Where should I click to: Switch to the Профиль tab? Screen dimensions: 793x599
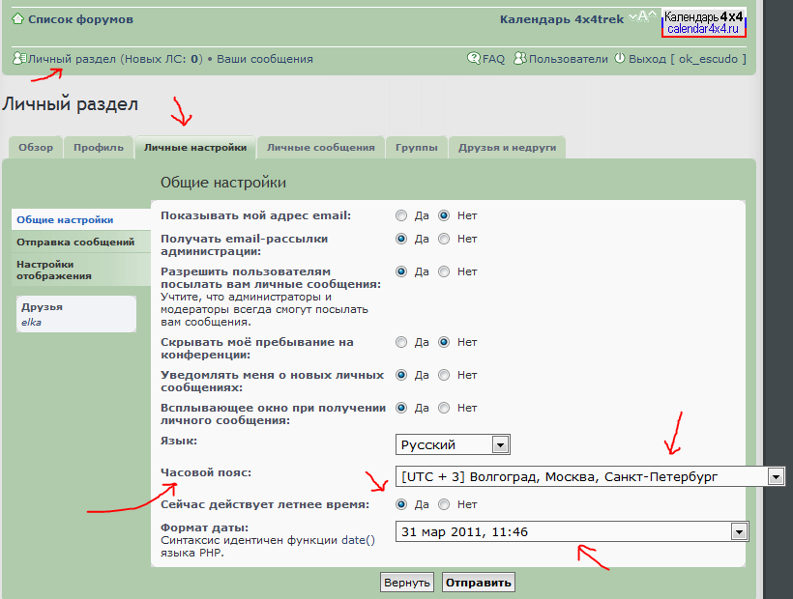99,148
